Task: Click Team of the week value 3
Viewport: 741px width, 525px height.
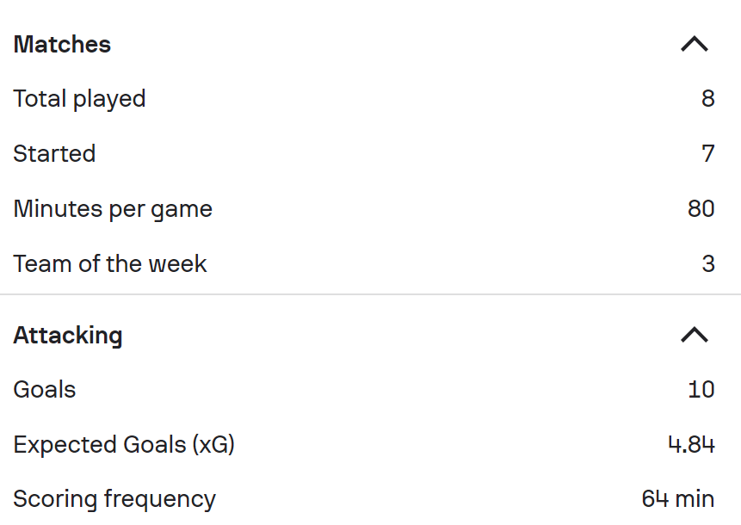Action: (x=707, y=263)
